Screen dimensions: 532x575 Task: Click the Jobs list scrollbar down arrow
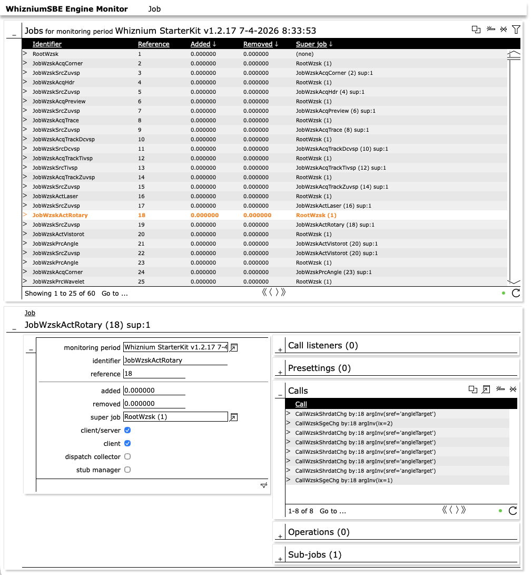[x=514, y=281]
